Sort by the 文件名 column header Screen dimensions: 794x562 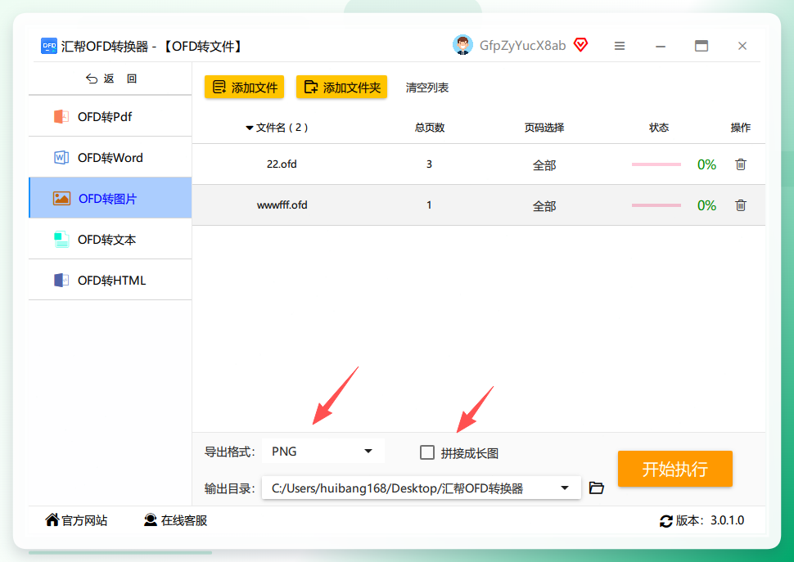(x=277, y=128)
